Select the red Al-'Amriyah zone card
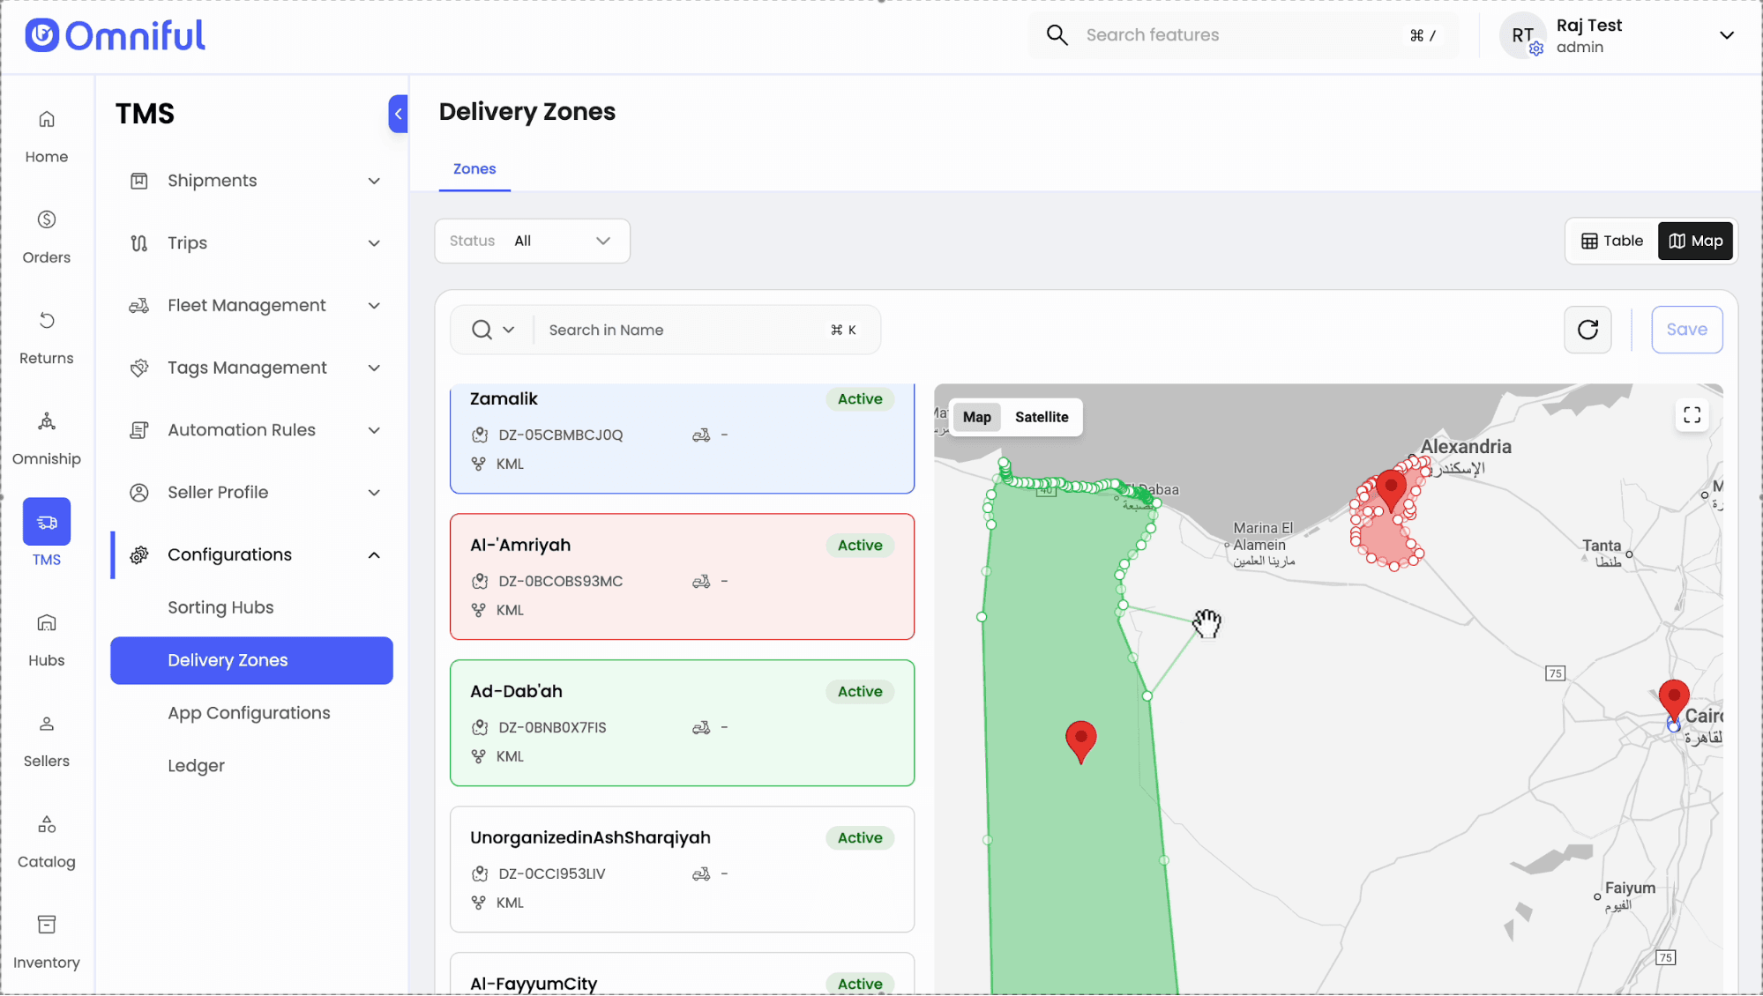Image resolution: width=1763 pixels, height=996 pixels. tap(682, 576)
